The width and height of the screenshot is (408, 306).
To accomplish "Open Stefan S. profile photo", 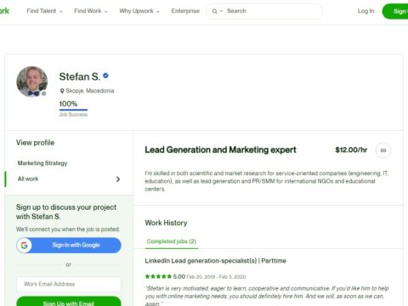I will tap(32, 82).
